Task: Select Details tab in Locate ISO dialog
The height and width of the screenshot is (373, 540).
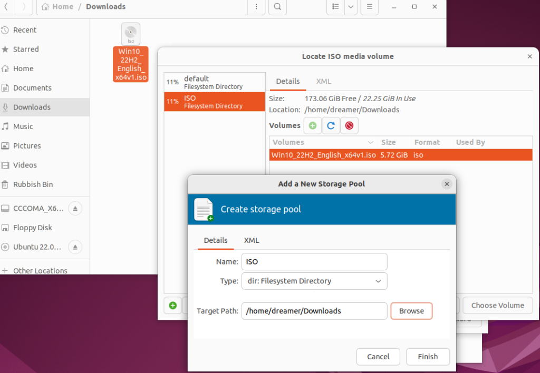Action: click(x=287, y=82)
